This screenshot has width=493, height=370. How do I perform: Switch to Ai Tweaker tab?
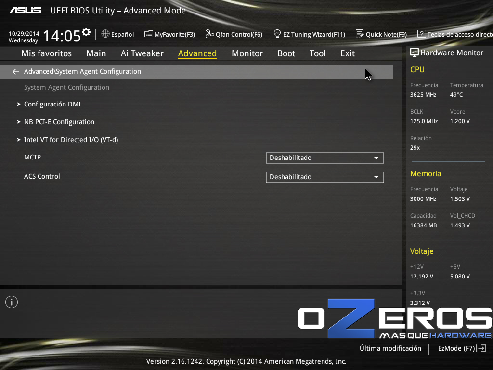point(142,53)
